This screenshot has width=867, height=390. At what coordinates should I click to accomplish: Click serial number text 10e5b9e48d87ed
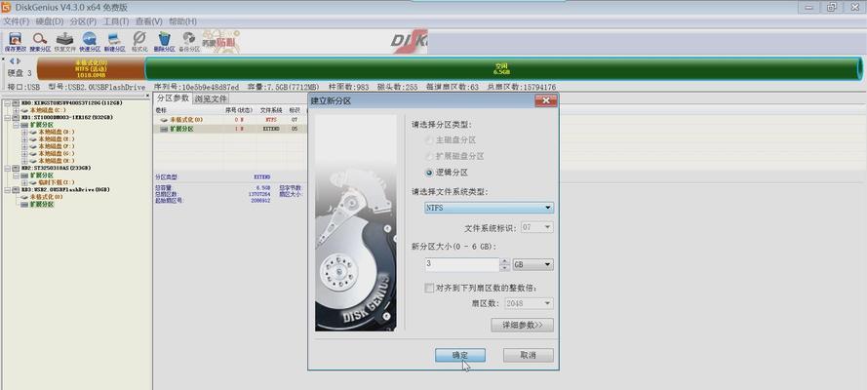coord(211,88)
